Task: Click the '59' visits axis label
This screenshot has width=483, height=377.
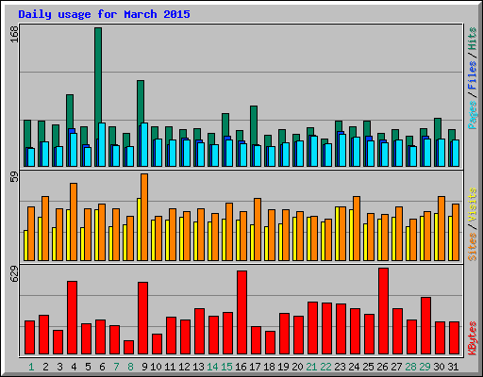Action: 14,177
